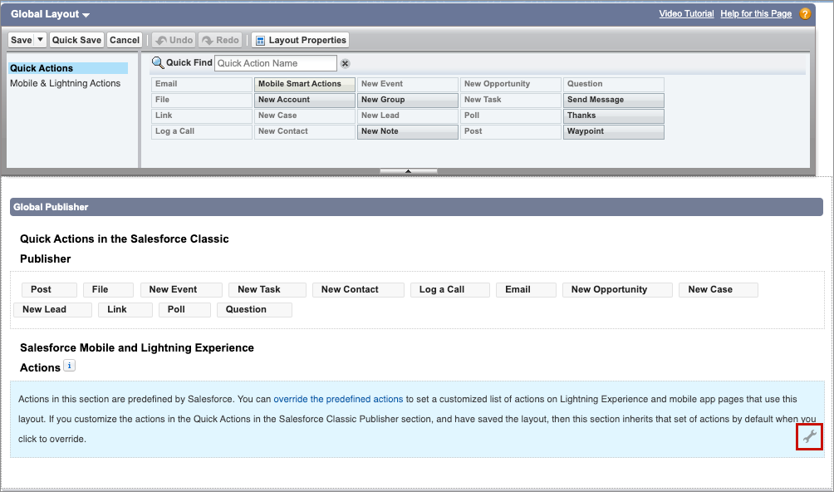Select New Task in the Classic Publisher

(267, 290)
